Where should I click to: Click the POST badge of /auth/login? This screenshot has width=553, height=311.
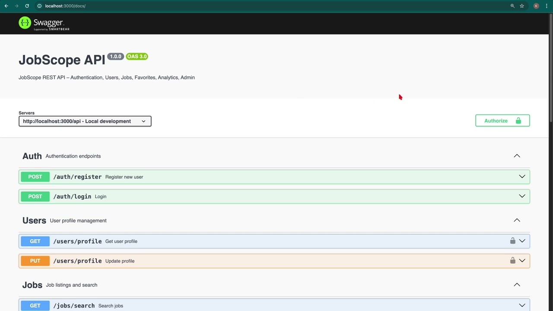(x=35, y=196)
